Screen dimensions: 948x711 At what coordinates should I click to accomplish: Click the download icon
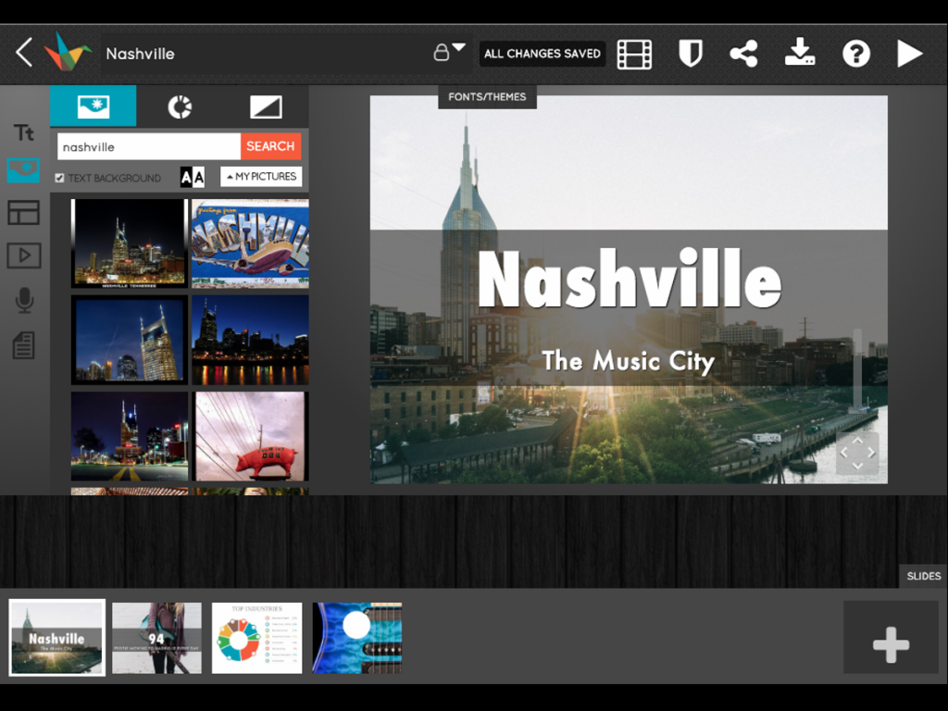click(x=800, y=53)
